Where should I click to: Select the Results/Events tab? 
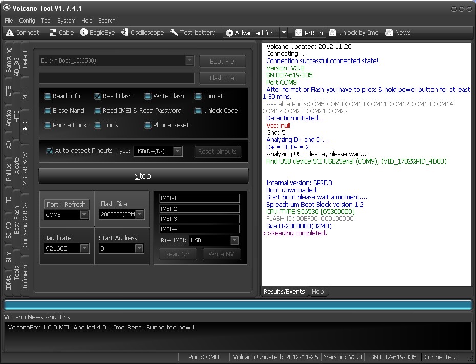pyautogui.click(x=284, y=292)
